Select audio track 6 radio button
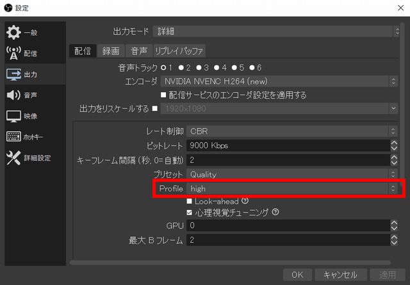 252,68
